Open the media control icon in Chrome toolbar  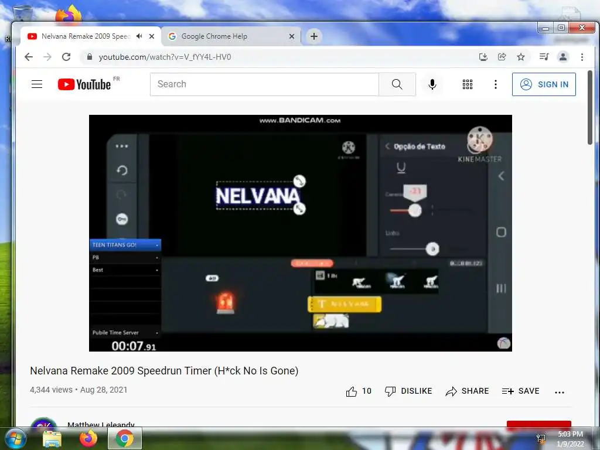coord(544,57)
